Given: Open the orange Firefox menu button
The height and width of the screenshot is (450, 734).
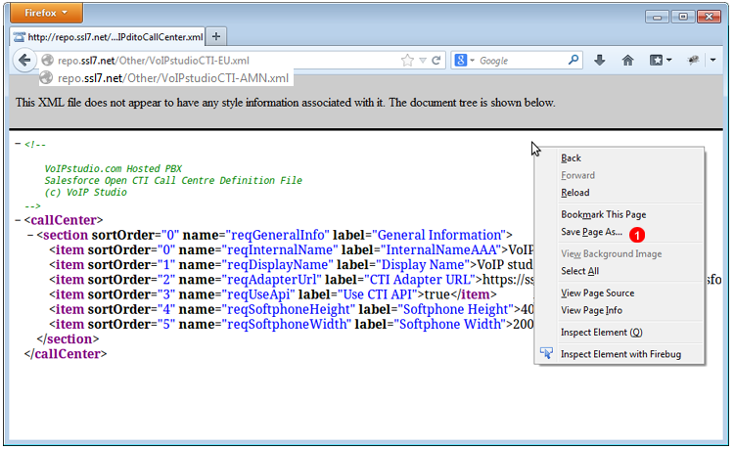Looking at the screenshot, I should (x=46, y=13).
